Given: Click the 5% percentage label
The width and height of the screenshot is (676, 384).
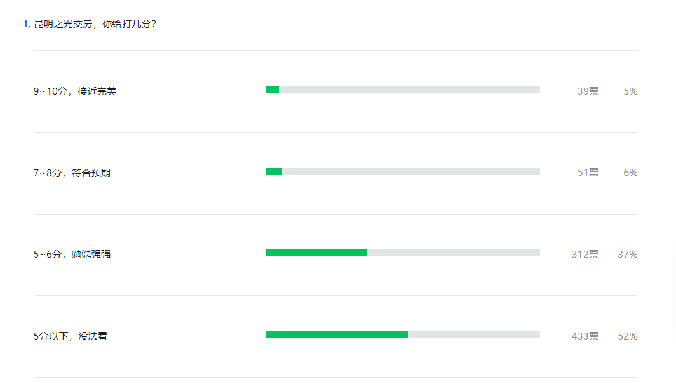Looking at the screenshot, I should [x=630, y=91].
